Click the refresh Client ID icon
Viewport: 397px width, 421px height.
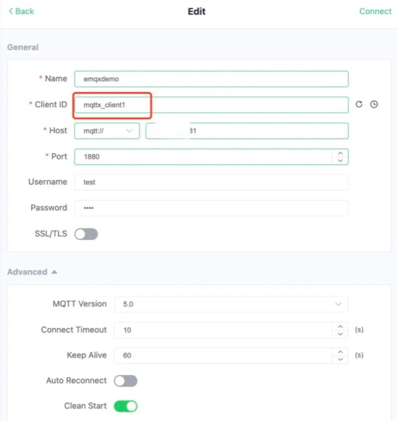359,105
